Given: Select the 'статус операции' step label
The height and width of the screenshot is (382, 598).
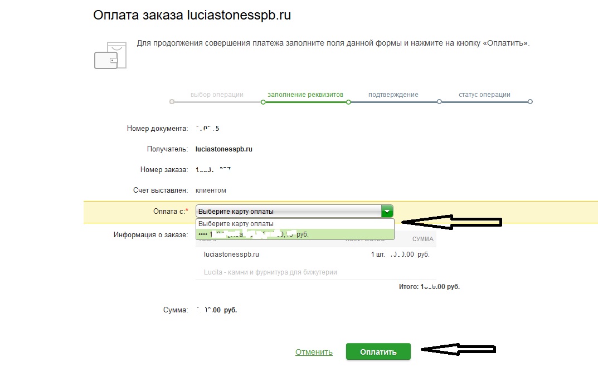Looking at the screenshot, I should click(x=484, y=95).
